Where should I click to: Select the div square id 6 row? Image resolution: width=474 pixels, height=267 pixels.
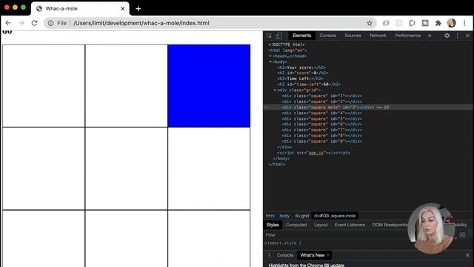368,125
